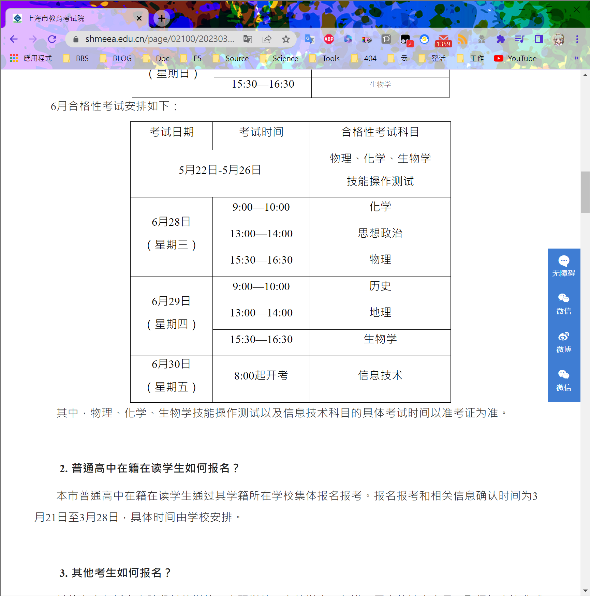Reload the current page
The height and width of the screenshot is (596, 590).
[x=52, y=39]
